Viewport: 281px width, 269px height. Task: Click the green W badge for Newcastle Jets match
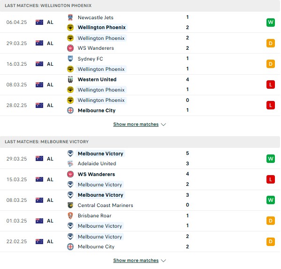[x=270, y=23]
